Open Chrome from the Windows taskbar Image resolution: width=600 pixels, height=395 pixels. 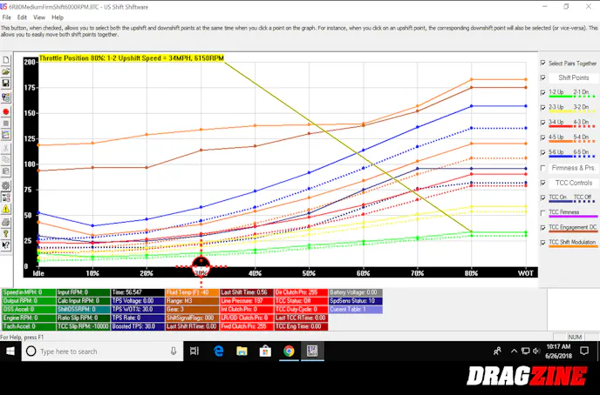point(289,351)
